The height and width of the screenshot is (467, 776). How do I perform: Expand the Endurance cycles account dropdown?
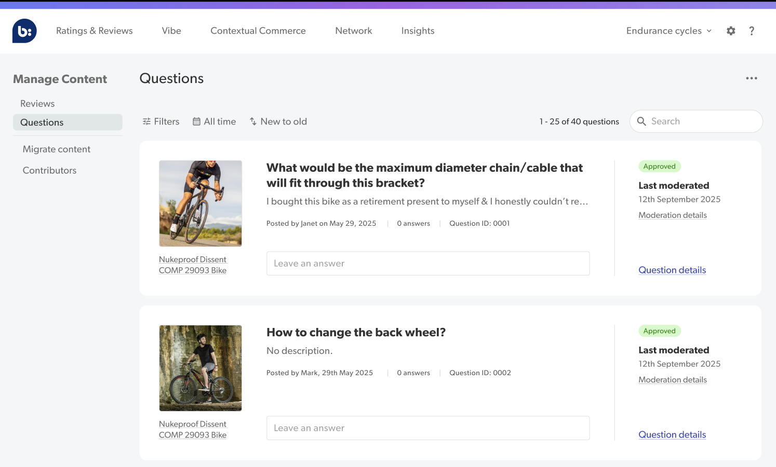(x=669, y=31)
